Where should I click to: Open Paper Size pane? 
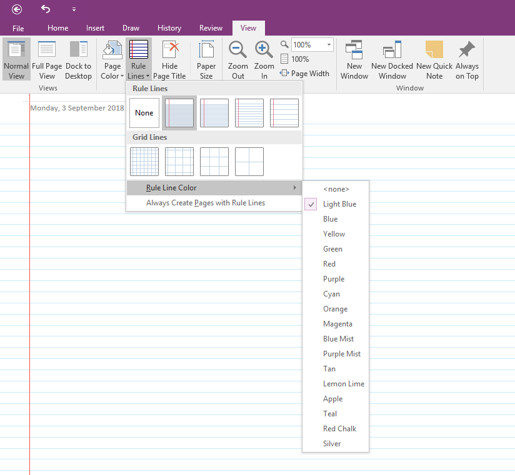(206, 60)
